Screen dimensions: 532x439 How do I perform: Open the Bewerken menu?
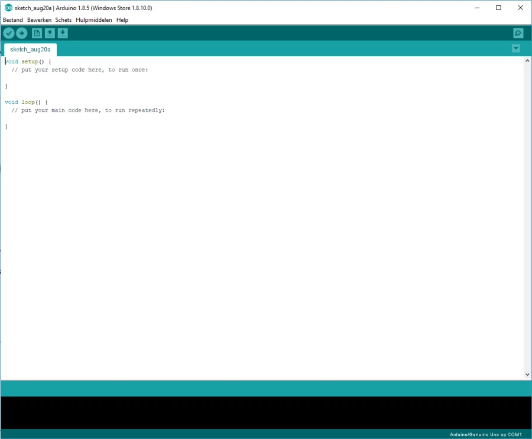(39, 20)
